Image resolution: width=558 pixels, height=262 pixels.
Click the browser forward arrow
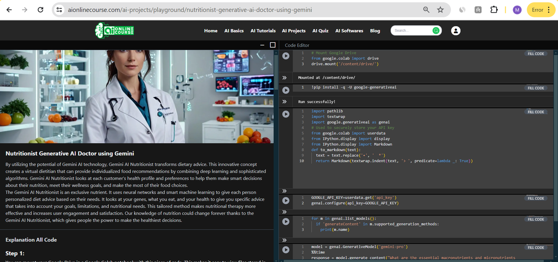[x=24, y=10]
